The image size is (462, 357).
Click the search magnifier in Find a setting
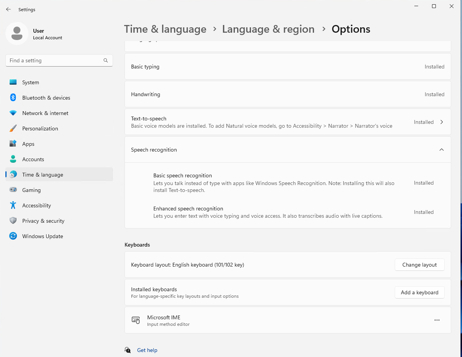[x=105, y=60]
